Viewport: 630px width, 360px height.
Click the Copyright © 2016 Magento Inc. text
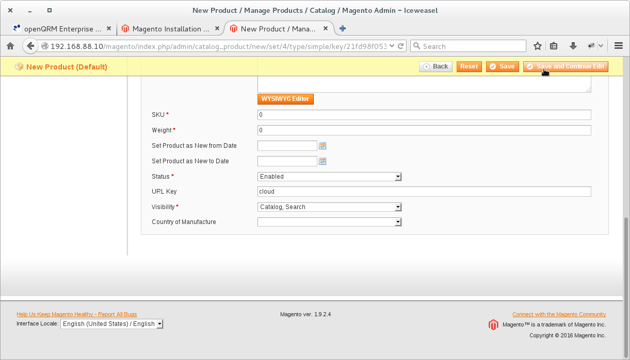click(568, 335)
